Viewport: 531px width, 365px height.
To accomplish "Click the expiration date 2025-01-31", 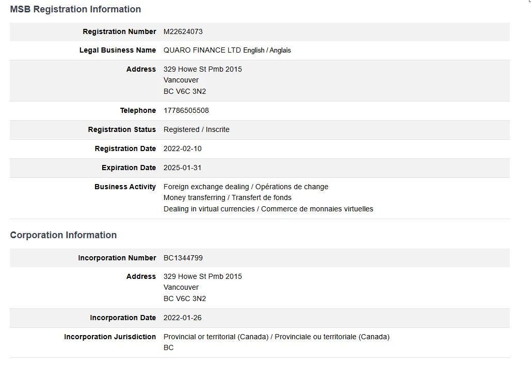I will (183, 168).
